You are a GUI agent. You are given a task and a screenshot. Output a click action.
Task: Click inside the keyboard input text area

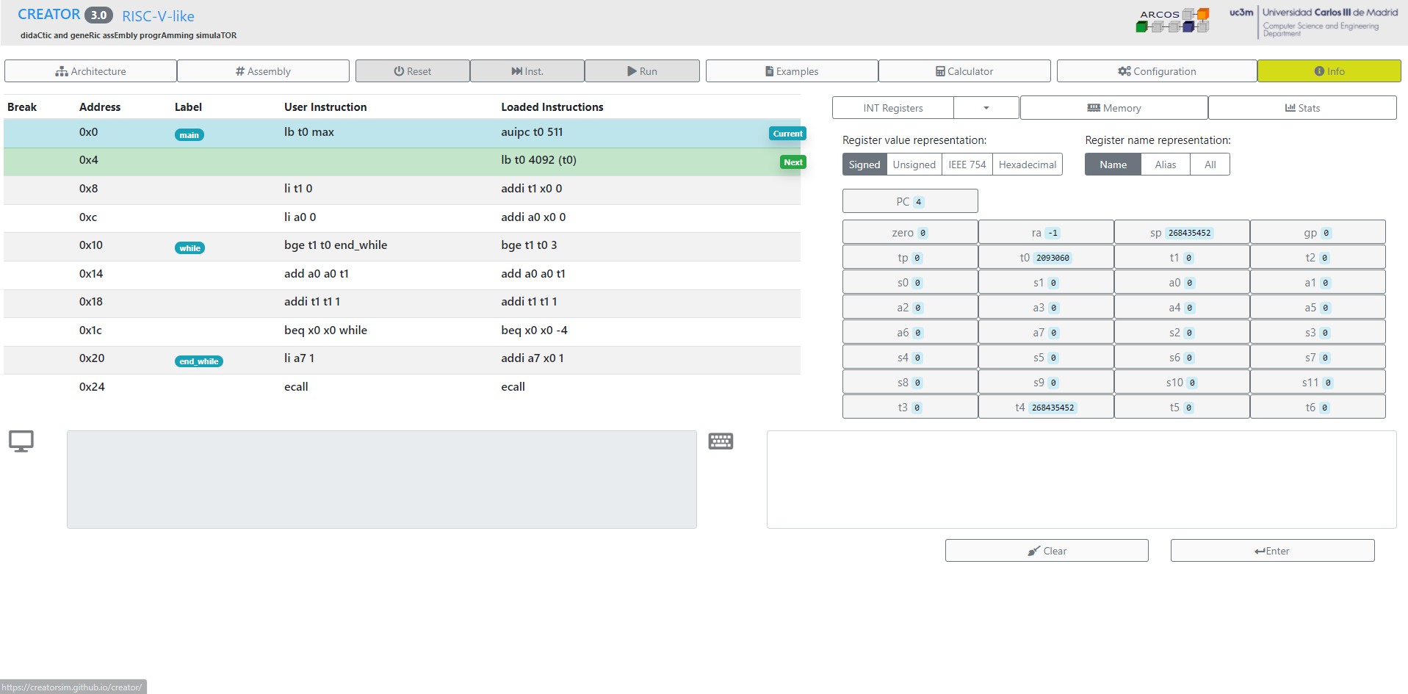point(1081,480)
